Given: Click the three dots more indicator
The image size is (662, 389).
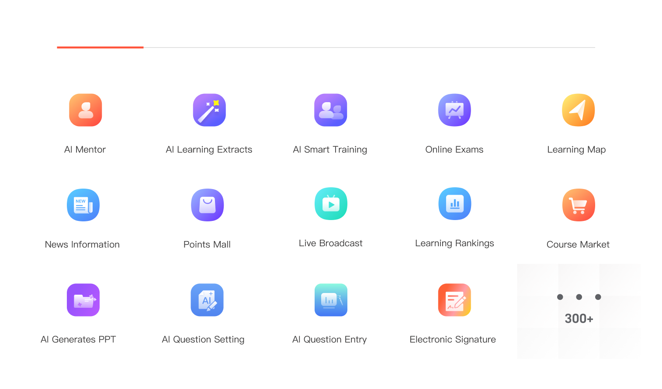Looking at the screenshot, I should (x=579, y=297).
